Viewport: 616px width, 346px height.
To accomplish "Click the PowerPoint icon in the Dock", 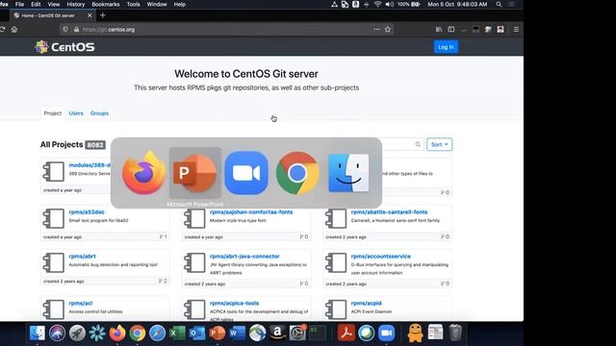I will tap(218, 334).
